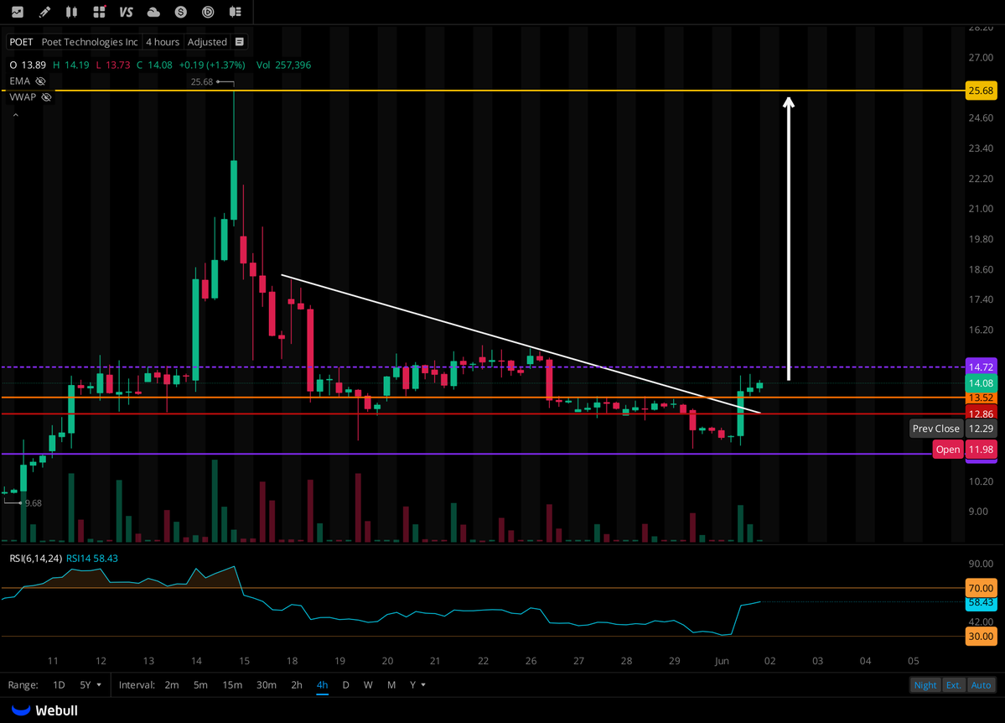The width and height of the screenshot is (1005, 723).
Task: Toggle Night session display
Action: pyautogui.click(x=925, y=685)
